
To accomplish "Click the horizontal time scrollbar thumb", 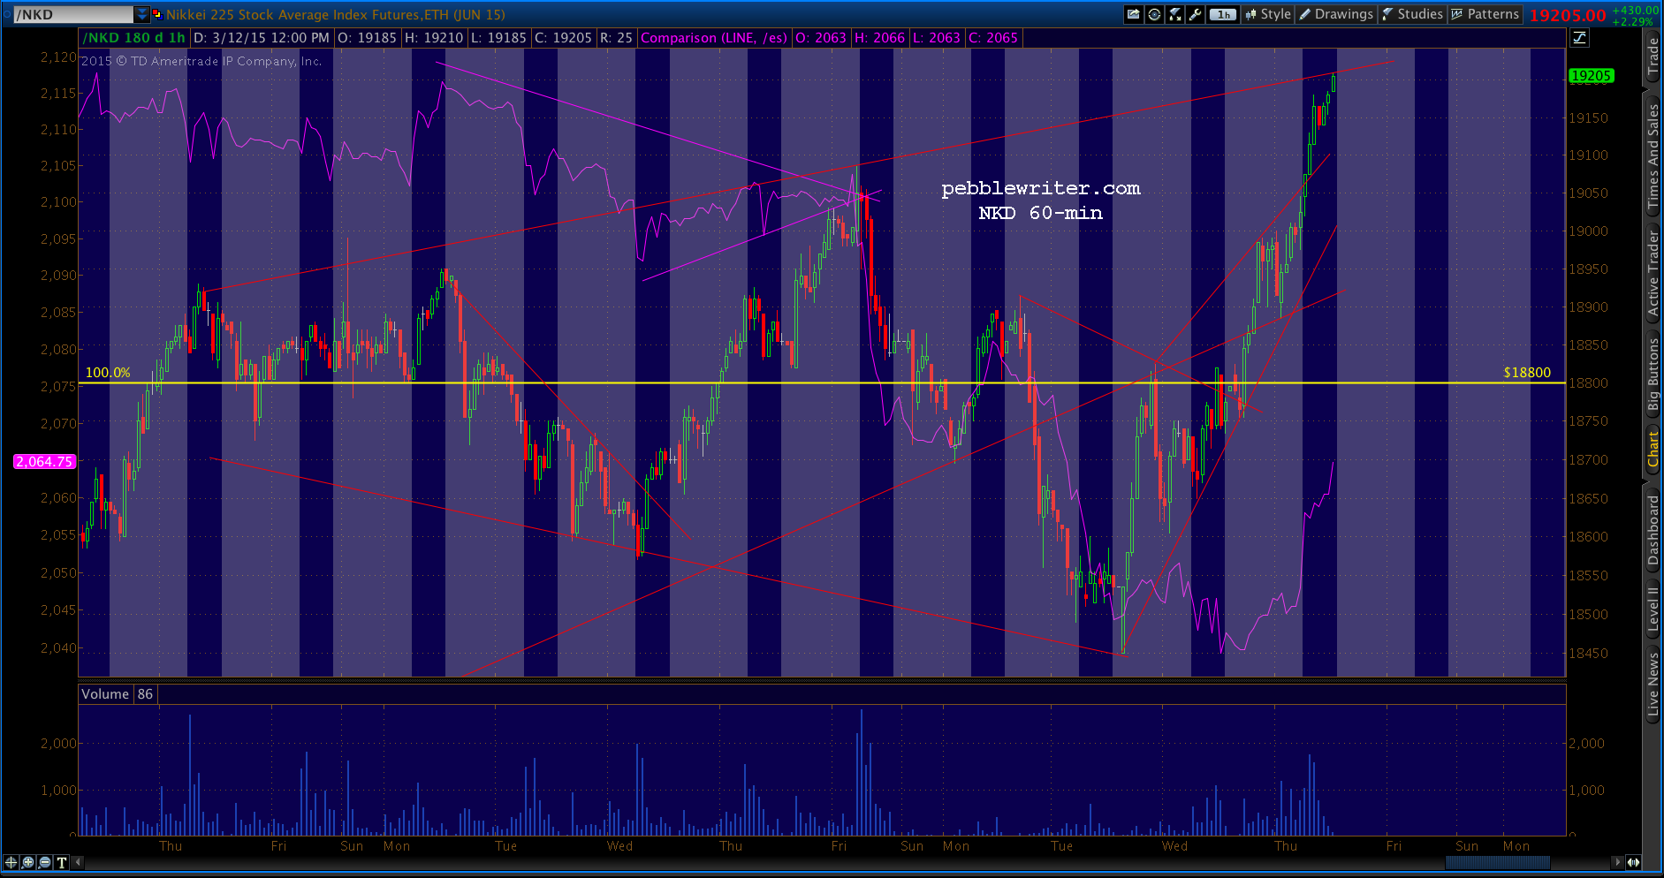I will 1499,862.
